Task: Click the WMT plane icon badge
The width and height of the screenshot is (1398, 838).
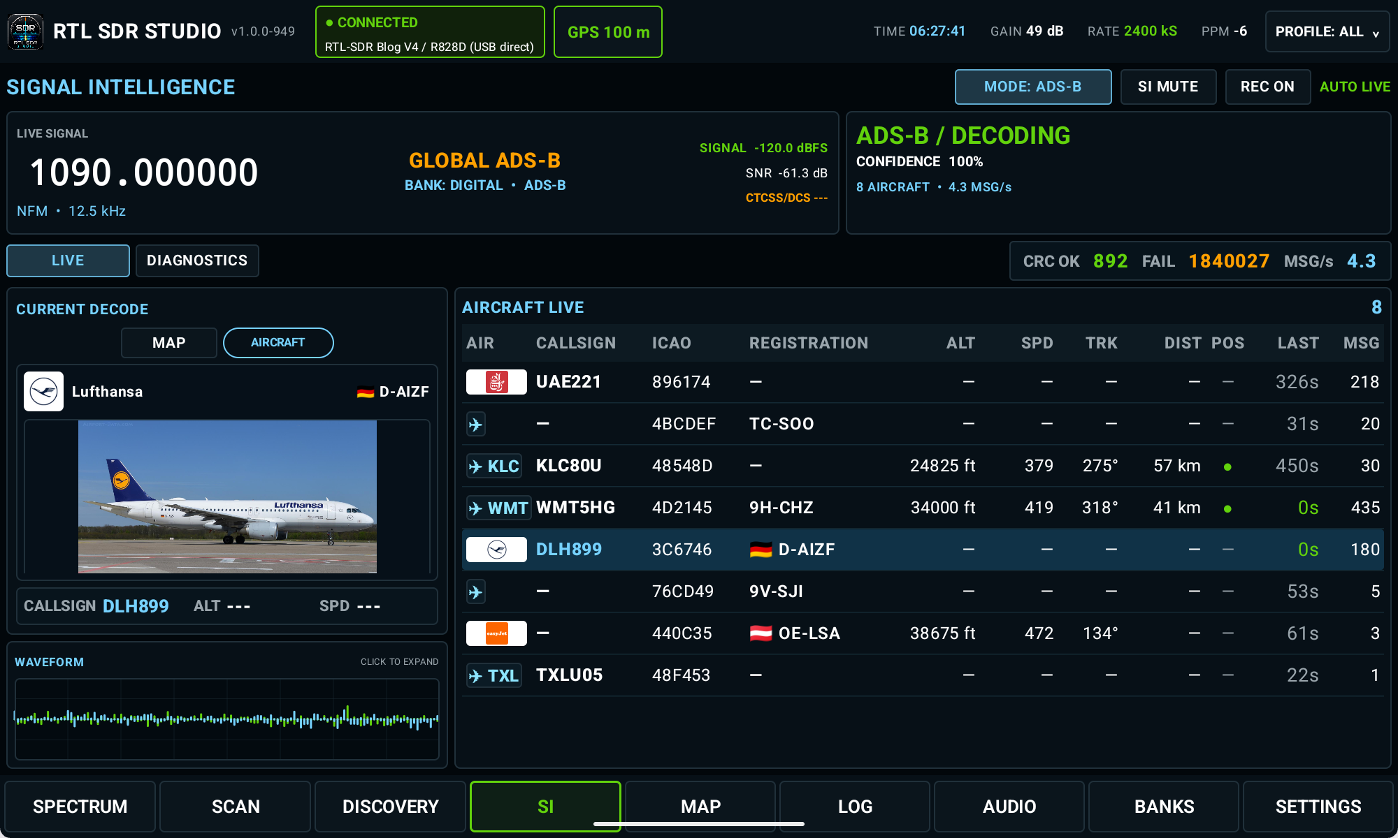Action: click(x=498, y=508)
